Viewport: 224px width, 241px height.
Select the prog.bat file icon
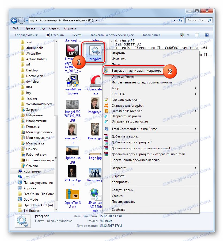95,51
